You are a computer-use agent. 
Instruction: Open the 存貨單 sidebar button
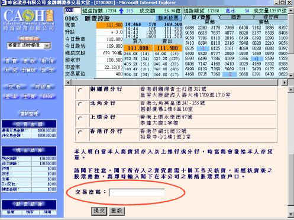point(43,87)
